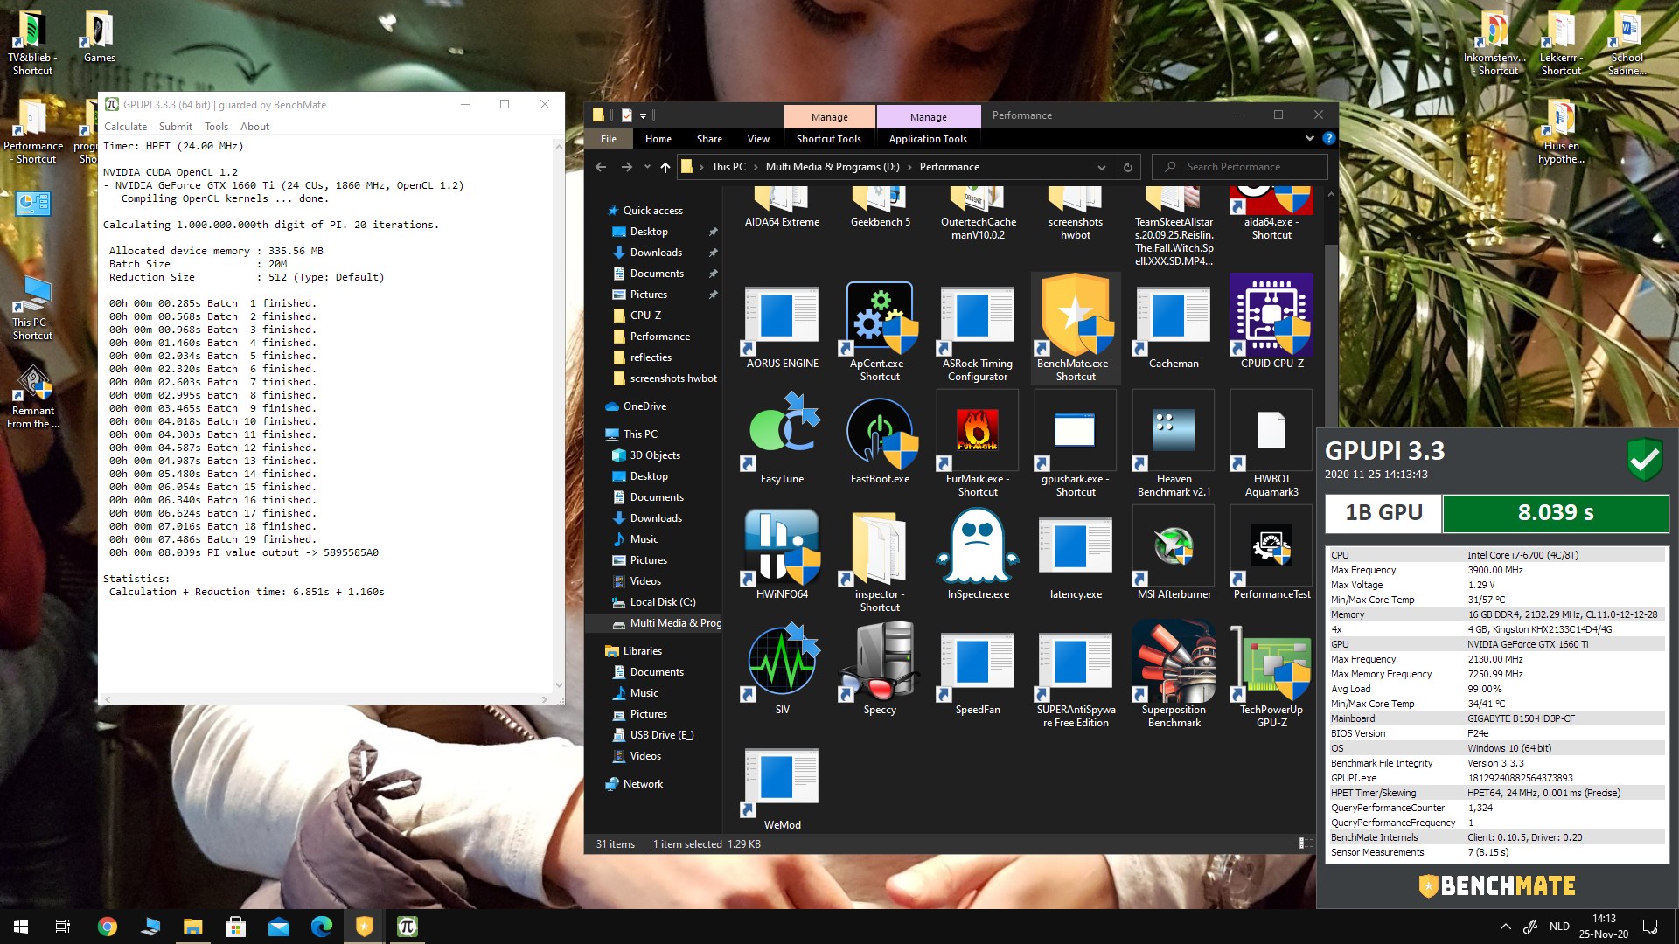Open the CPUID CPU-Z icon
The image size is (1679, 944).
click(x=1271, y=316)
